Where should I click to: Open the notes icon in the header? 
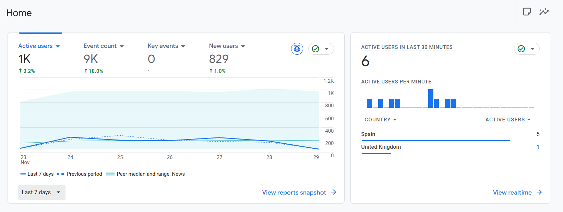527,12
